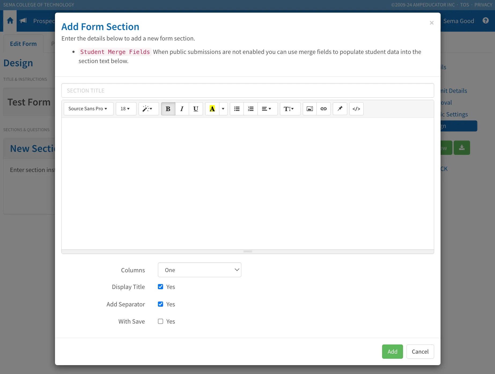This screenshot has width=495, height=374.
Task: Insert a picture into the section text
Action: [310, 109]
